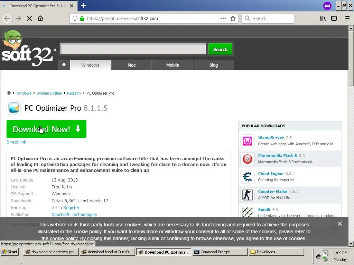This screenshot has width=354, height=265.
Task: Open the Windows Start button
Action: pos(9,252)
